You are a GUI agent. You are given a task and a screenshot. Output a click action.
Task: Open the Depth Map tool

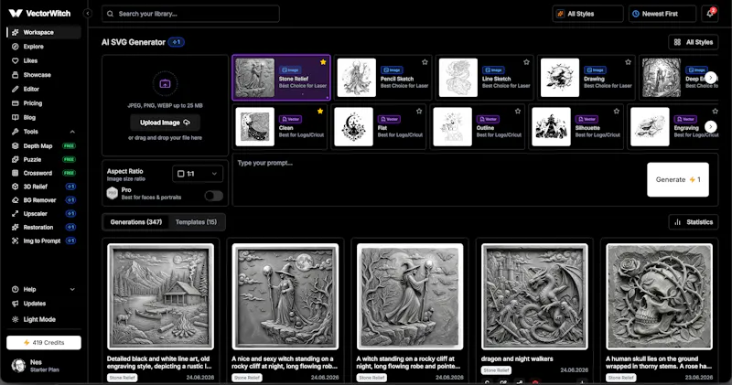43,146
